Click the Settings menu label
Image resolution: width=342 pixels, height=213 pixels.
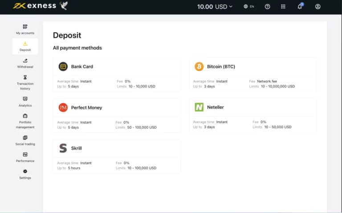click(25, 178)
